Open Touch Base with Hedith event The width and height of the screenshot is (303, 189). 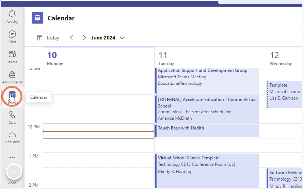coord(207,131)
